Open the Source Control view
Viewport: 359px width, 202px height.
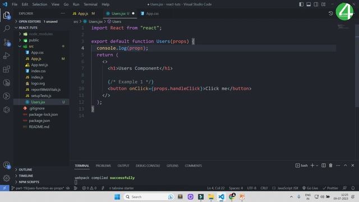click(7, 42)
